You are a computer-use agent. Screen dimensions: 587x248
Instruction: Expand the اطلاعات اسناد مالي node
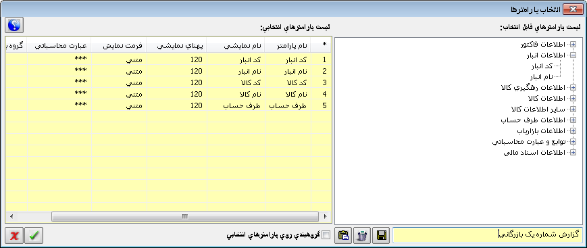[x=572, y=153]
